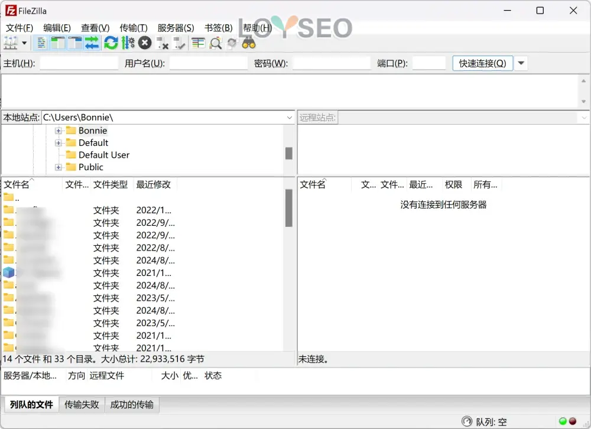591x429 pixels.
Task: Click the green activity indicator light
Action: pyautogui.click(x=563, y=421)
